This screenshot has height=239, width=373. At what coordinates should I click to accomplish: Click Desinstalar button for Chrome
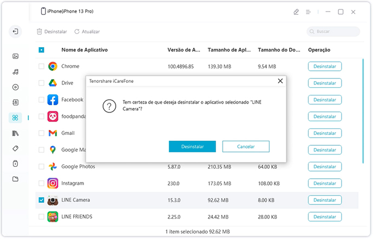[325, 66]
